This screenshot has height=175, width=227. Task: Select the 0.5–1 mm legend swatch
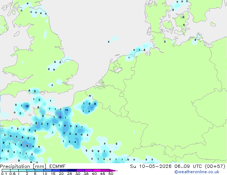tap(14, 170)
